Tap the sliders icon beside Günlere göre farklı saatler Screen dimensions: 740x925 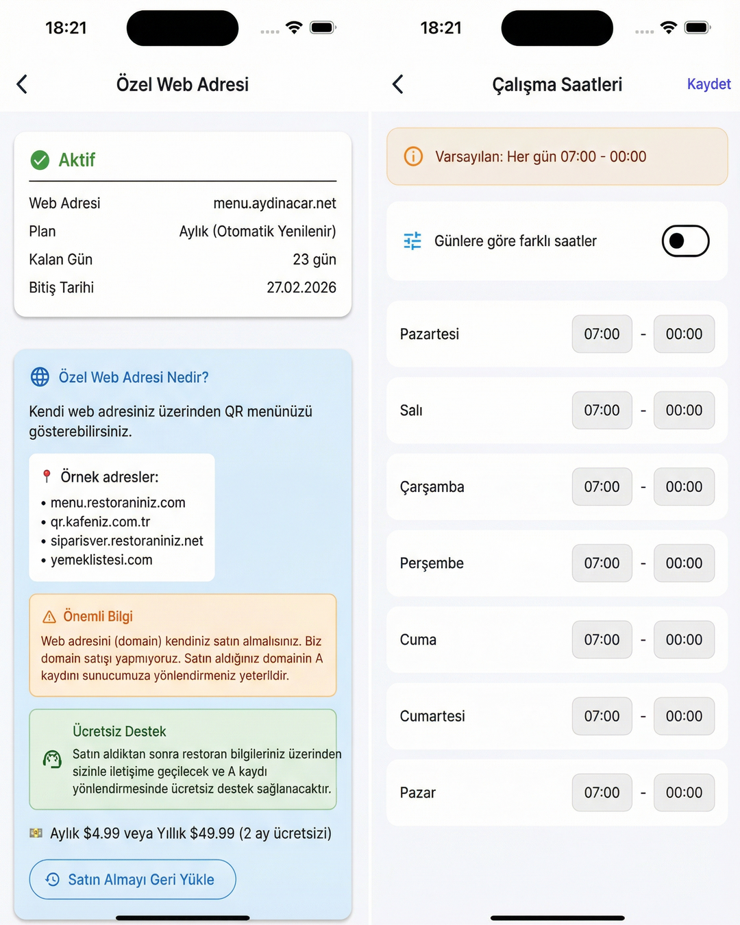pos(412,241)
